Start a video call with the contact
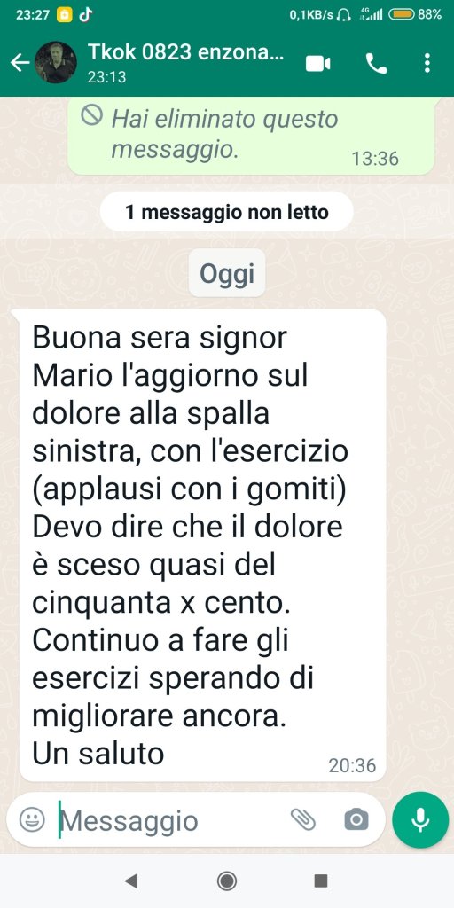The width and height of the screenshot is (454, 908). click(318, 63)
